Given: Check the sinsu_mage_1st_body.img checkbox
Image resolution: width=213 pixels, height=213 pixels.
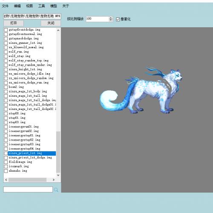Looking at the screenshot, I should 6,92.
